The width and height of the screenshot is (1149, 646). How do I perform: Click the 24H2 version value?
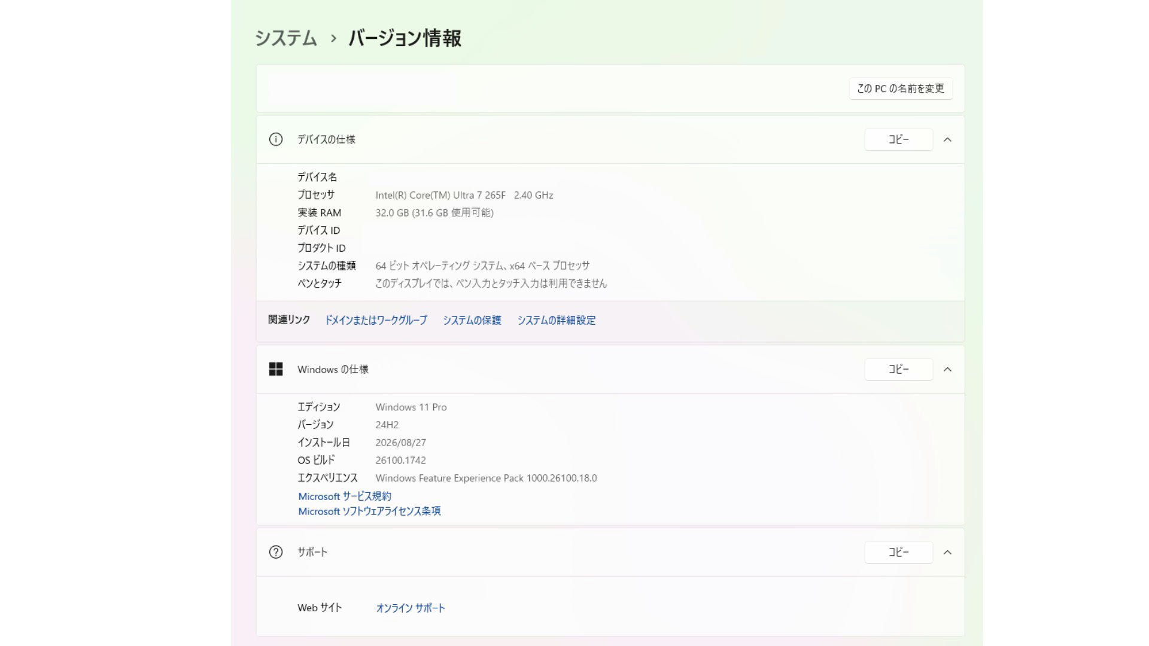pos(387,425)
